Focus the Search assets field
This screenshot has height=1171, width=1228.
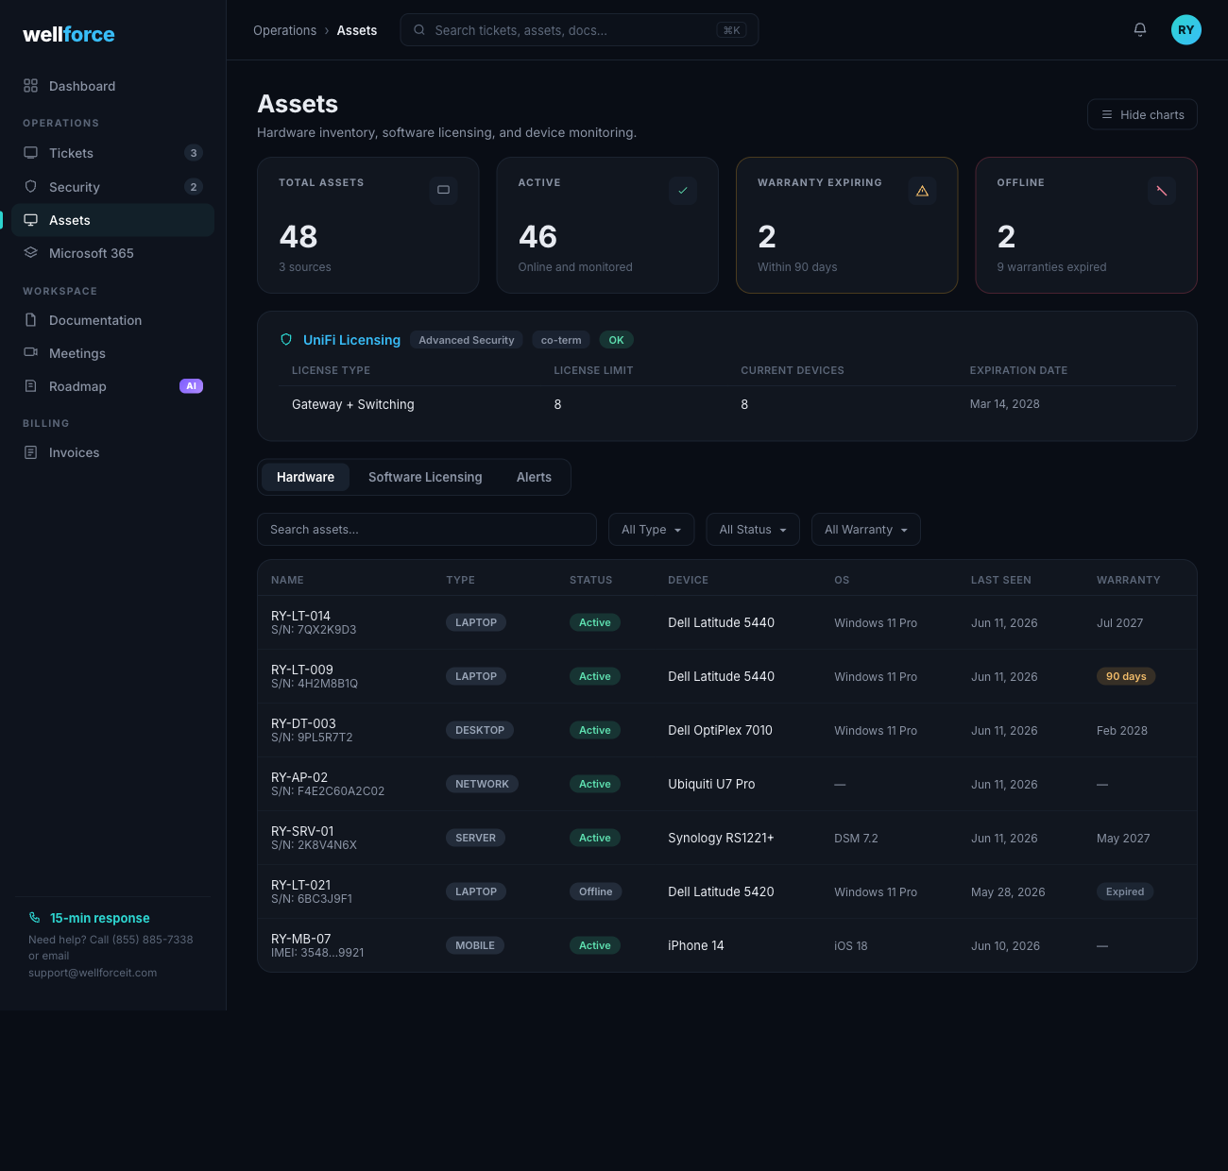tap(427, 530)
